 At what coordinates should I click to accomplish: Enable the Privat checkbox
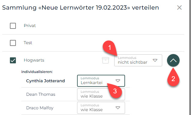(x=13, y=26)
